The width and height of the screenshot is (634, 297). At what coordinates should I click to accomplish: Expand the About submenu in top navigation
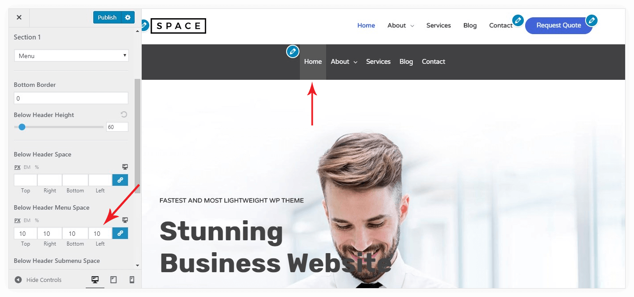point(401,25)
